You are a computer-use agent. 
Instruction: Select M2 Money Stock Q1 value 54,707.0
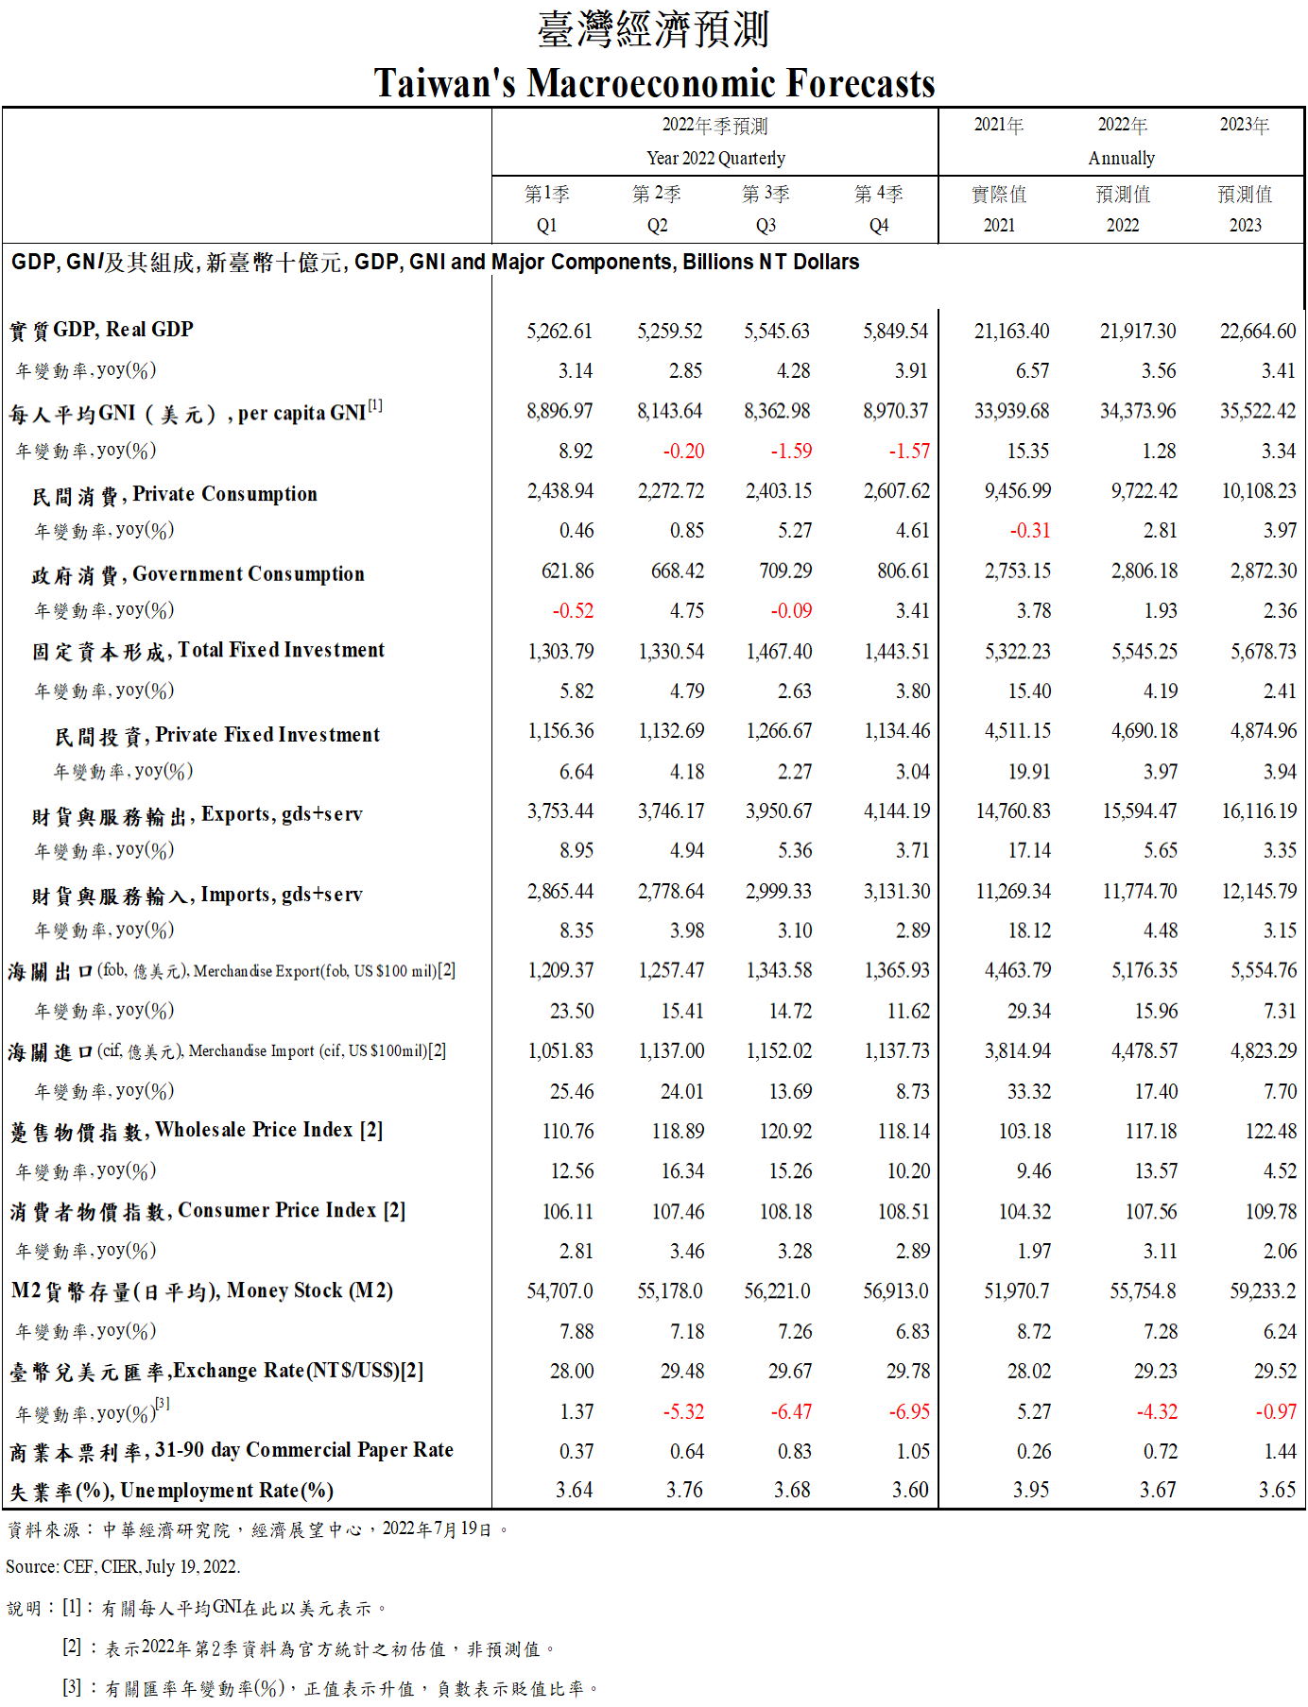pyautogui.click(x=559, y=1291)
